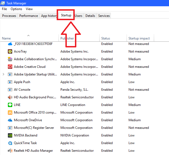This screenshot has height=155, width=169.
Task: Click Realtek Semiconductor in HD Audio Background row
Action: (77, 97)
